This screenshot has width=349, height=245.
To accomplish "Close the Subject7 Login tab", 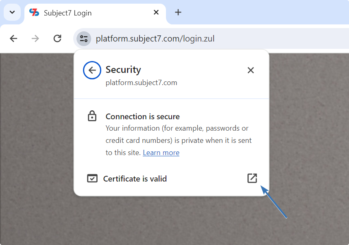I will tap(156, 13).
